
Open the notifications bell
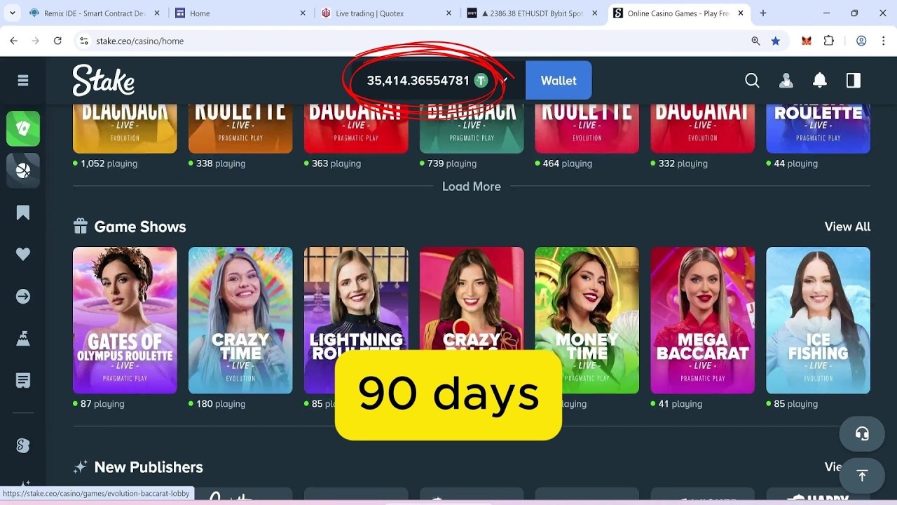point(820,81)
